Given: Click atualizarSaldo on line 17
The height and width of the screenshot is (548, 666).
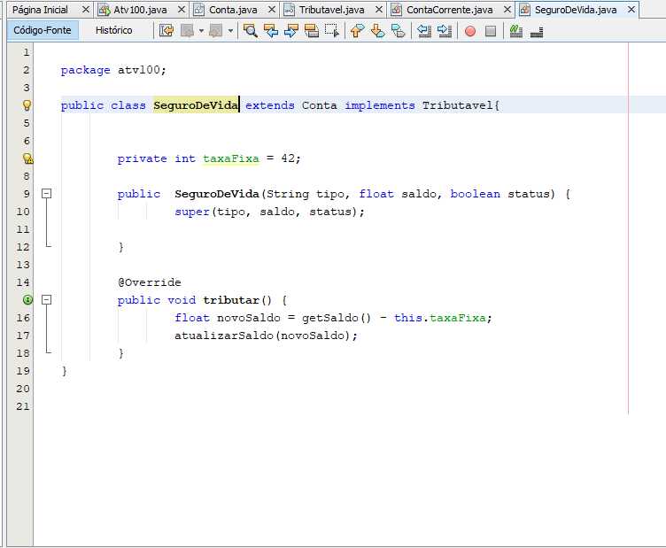Looking at the screenshot, I should click(x=224, y=336).
